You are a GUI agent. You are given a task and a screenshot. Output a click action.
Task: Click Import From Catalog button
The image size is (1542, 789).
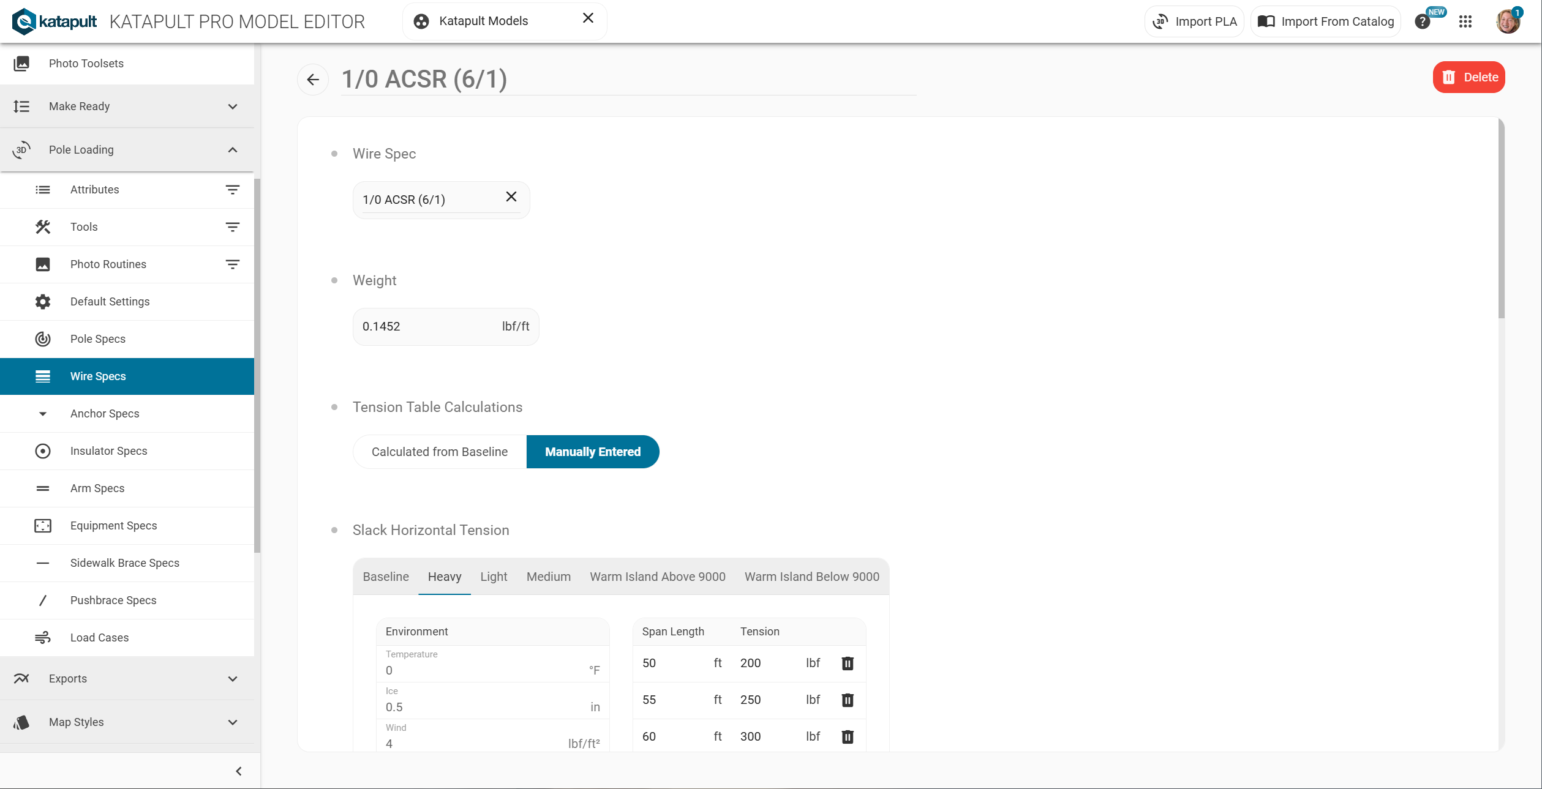pyautogui.click(x=1325, y=22)
